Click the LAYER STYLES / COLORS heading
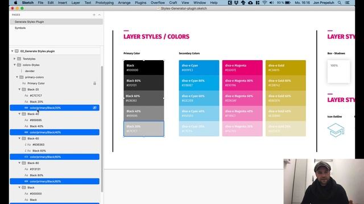The width and height of the screenshot is (364, 204). click(156, 36)
